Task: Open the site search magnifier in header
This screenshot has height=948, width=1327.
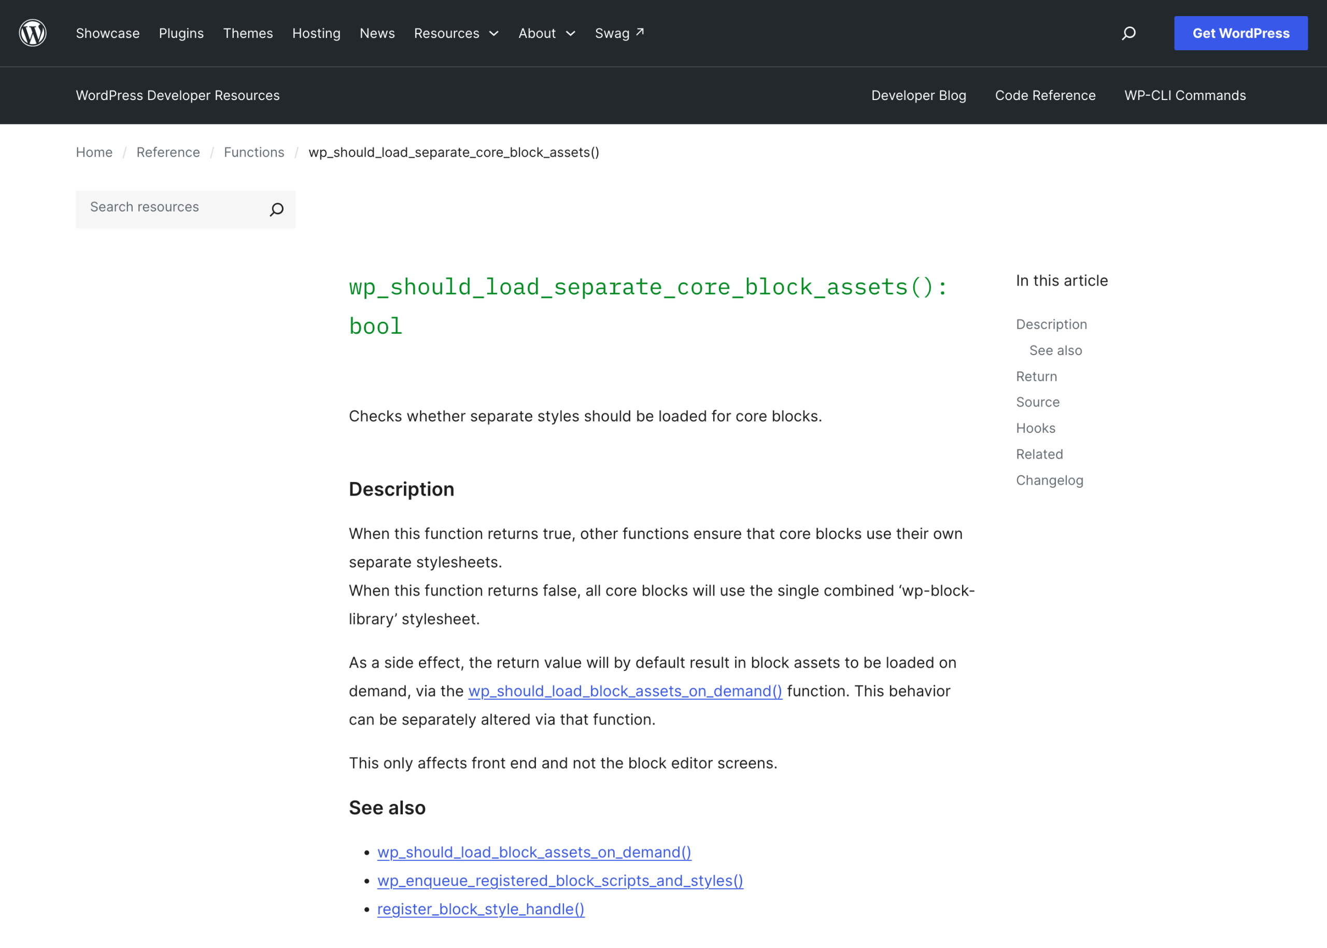Action: coord(1128,33)
